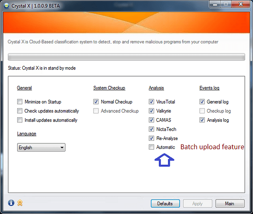253x214 pixels.
Task: Close the Crystal X window
Action: coord(241,4)
